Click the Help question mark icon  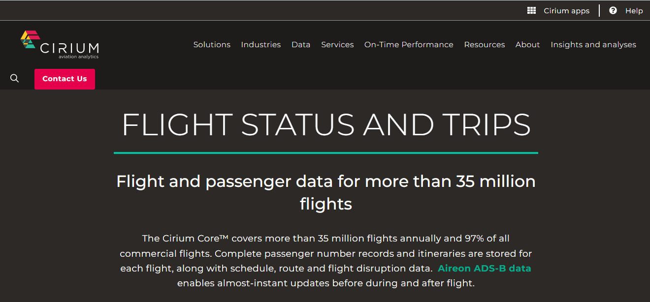(613, 10)
